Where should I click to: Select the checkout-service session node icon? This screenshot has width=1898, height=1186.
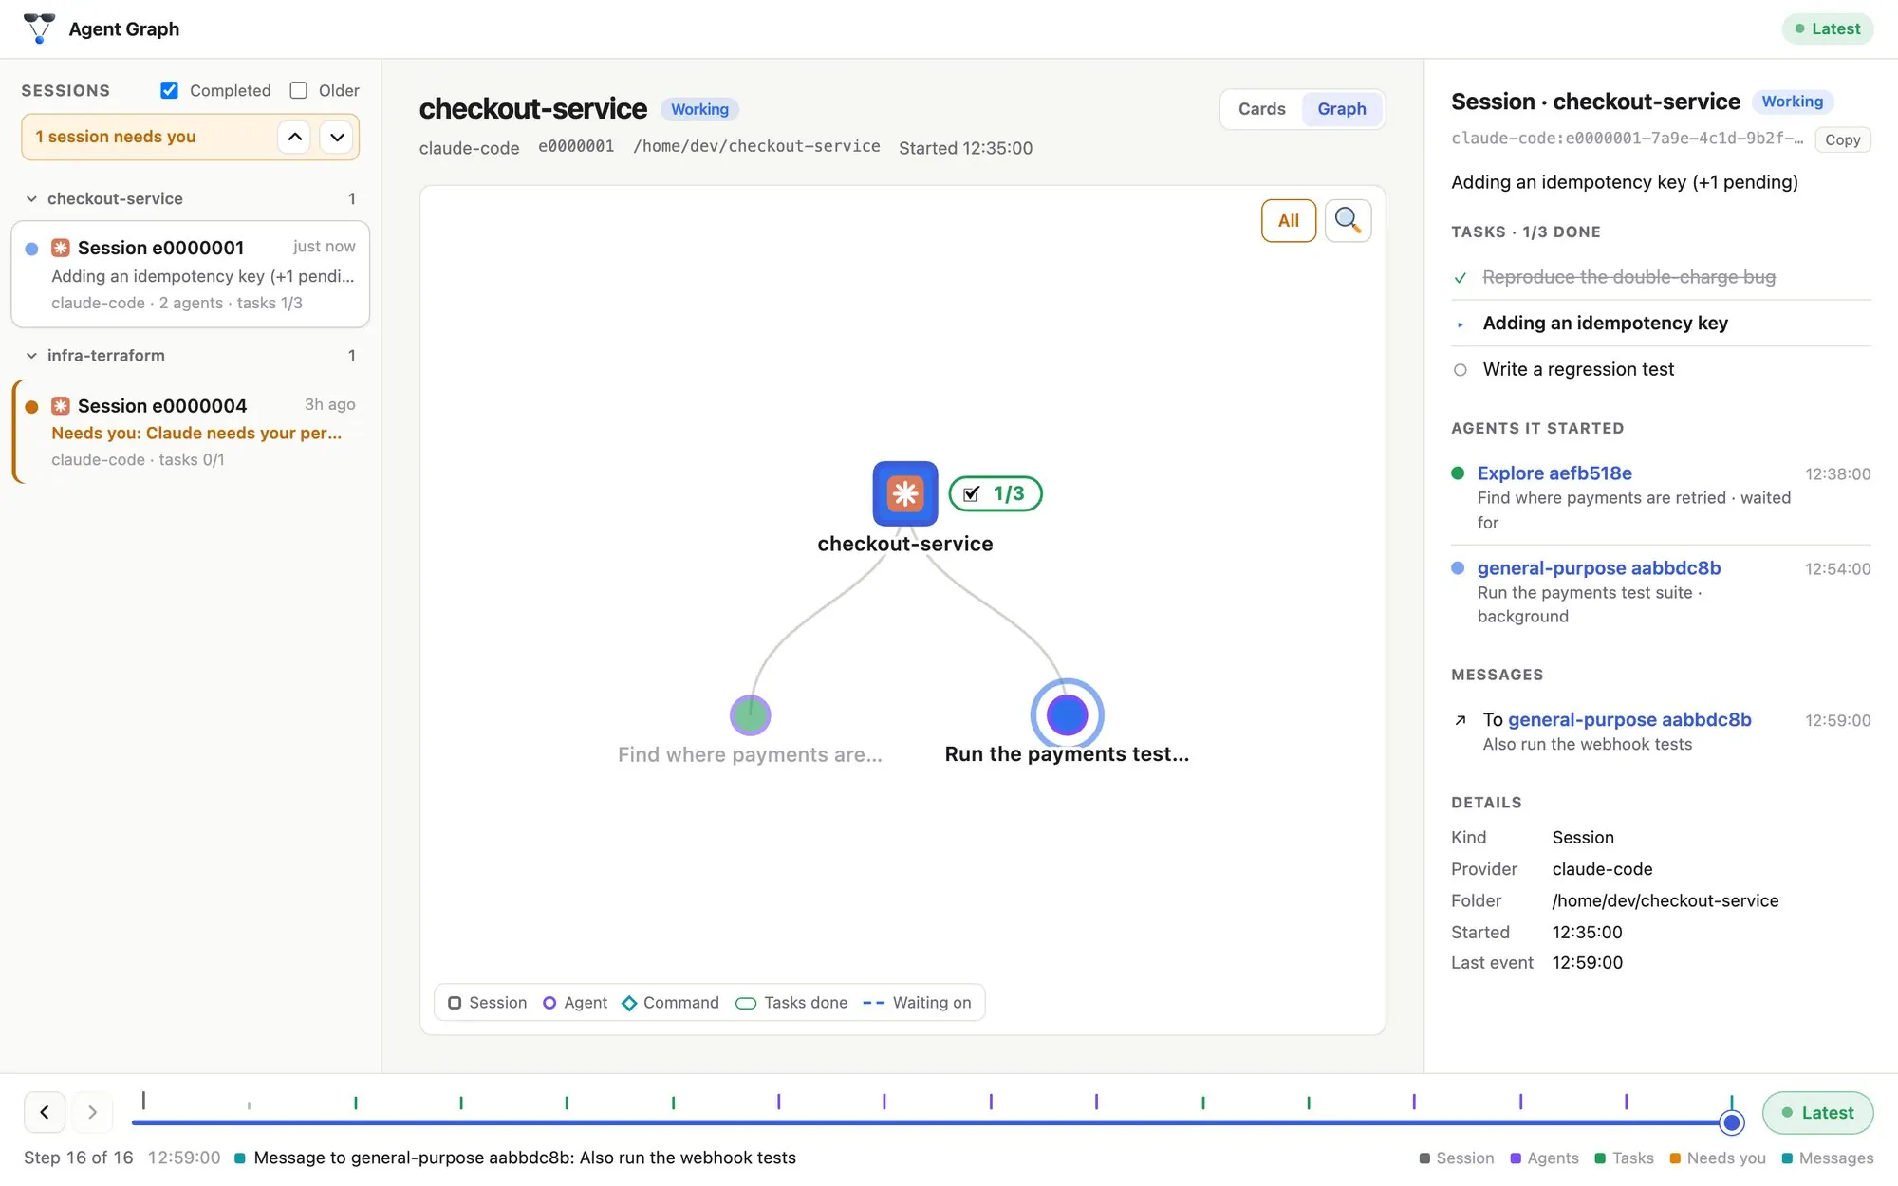pyautogui.click(x=905, y=493)
